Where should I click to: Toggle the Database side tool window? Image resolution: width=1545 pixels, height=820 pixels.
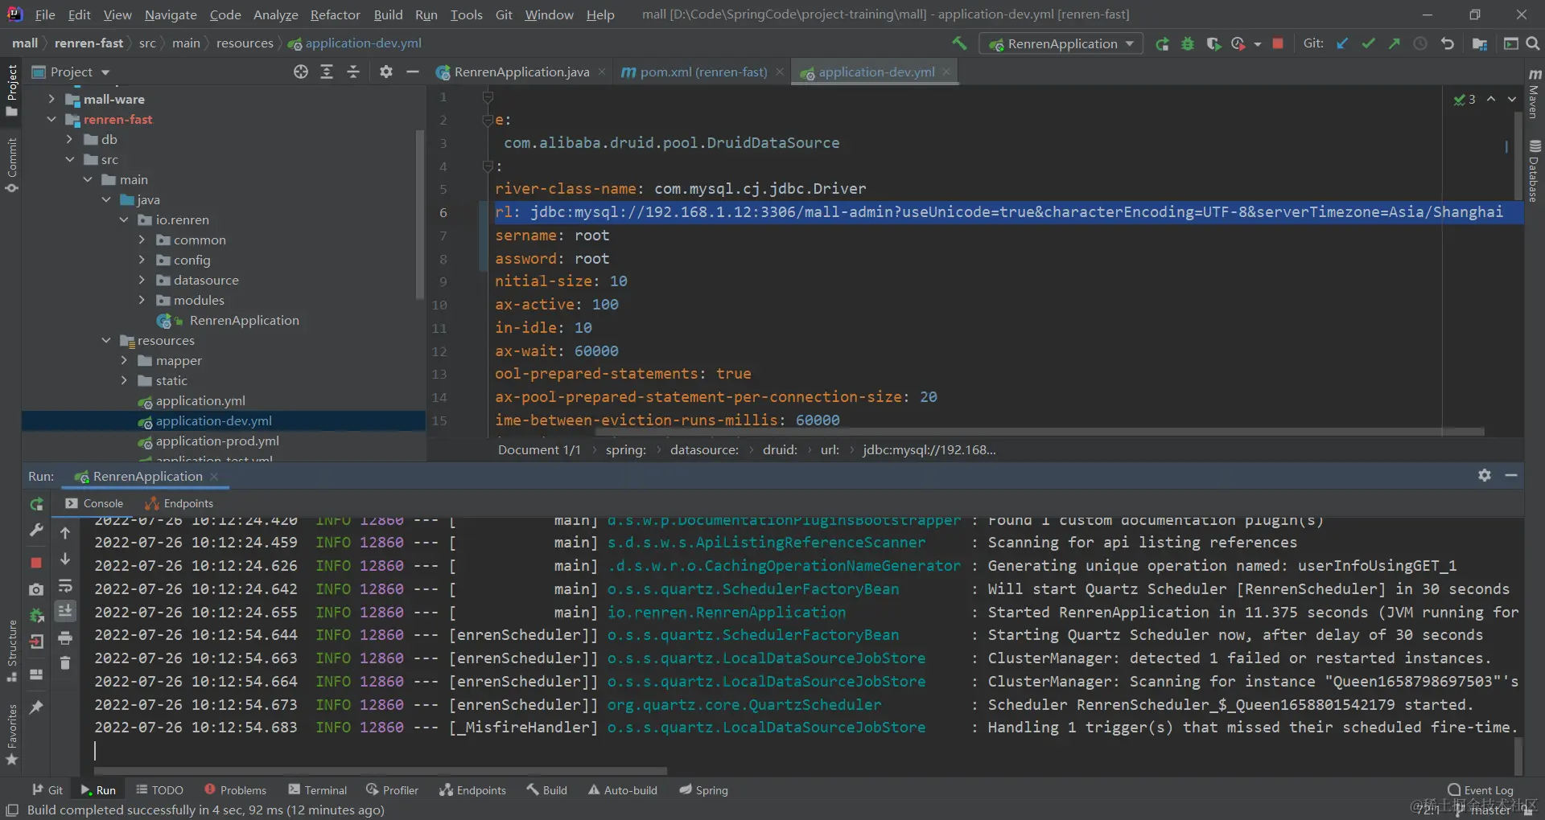coord(1535,170)
